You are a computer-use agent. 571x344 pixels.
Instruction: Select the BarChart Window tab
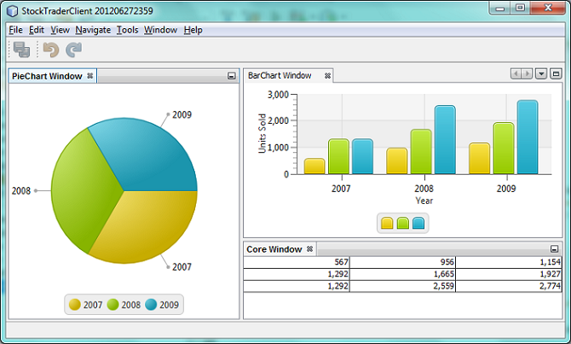click(x=280, y=75)
